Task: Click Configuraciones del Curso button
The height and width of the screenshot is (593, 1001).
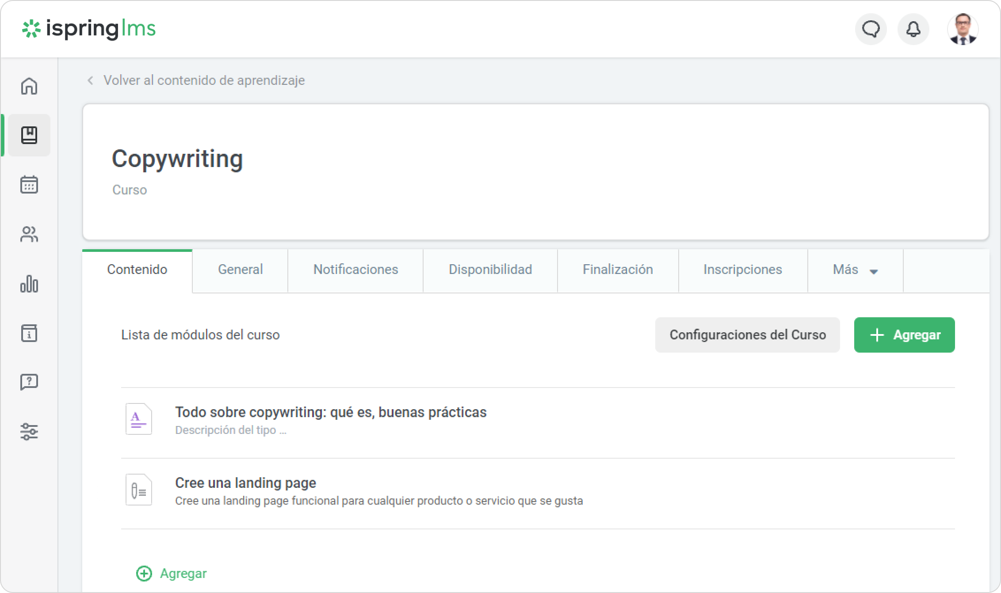Action: (747, 335)
